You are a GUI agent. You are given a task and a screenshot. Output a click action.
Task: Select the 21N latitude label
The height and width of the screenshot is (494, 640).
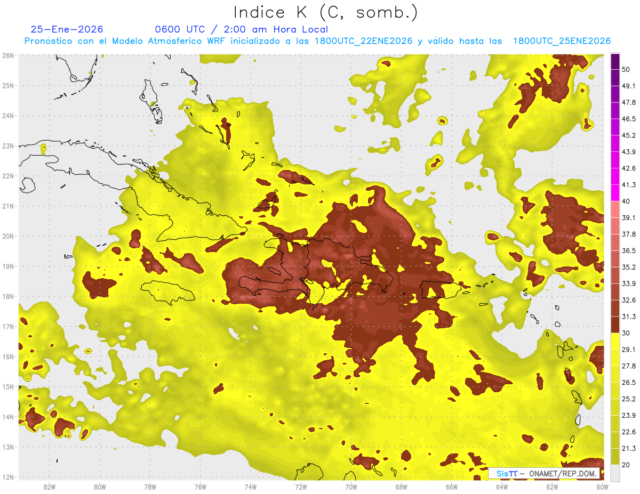[x=7, y=206]
